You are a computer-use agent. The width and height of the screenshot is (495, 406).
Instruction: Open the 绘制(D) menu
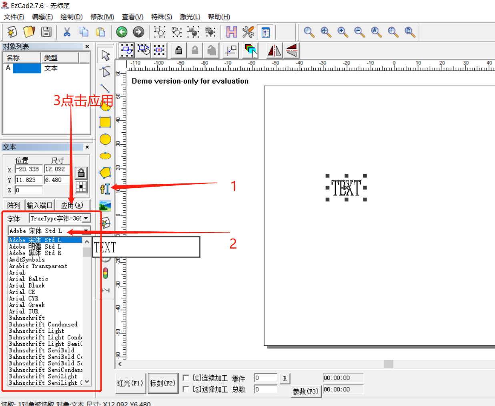[x=72, y=17]
